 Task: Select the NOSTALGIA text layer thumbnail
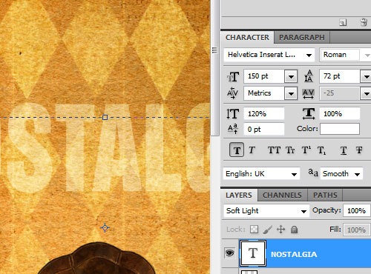[x=253, y=253]
